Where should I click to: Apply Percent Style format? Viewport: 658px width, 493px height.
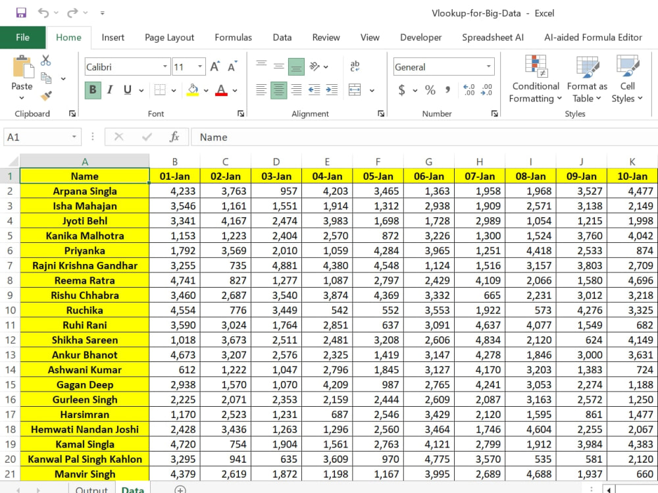point(430,90)
